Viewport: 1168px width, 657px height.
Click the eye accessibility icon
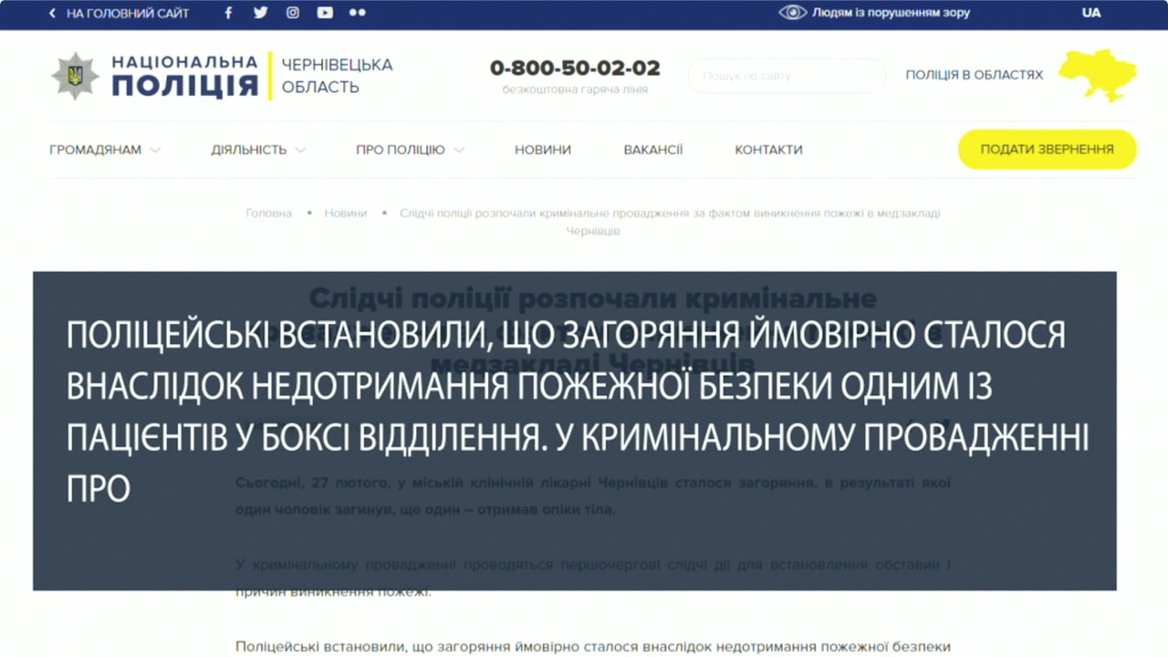[x=793, y=13]
